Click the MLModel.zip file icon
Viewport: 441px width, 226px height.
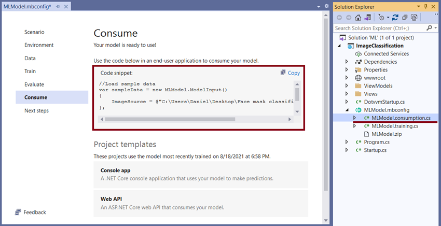coord(366,134)
